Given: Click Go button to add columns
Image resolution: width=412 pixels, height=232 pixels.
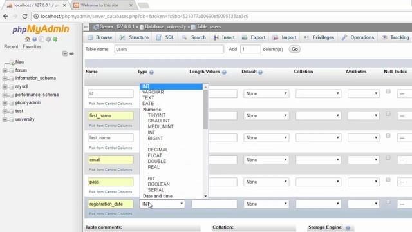Looking at the screenshot, I should click(295, 49).
